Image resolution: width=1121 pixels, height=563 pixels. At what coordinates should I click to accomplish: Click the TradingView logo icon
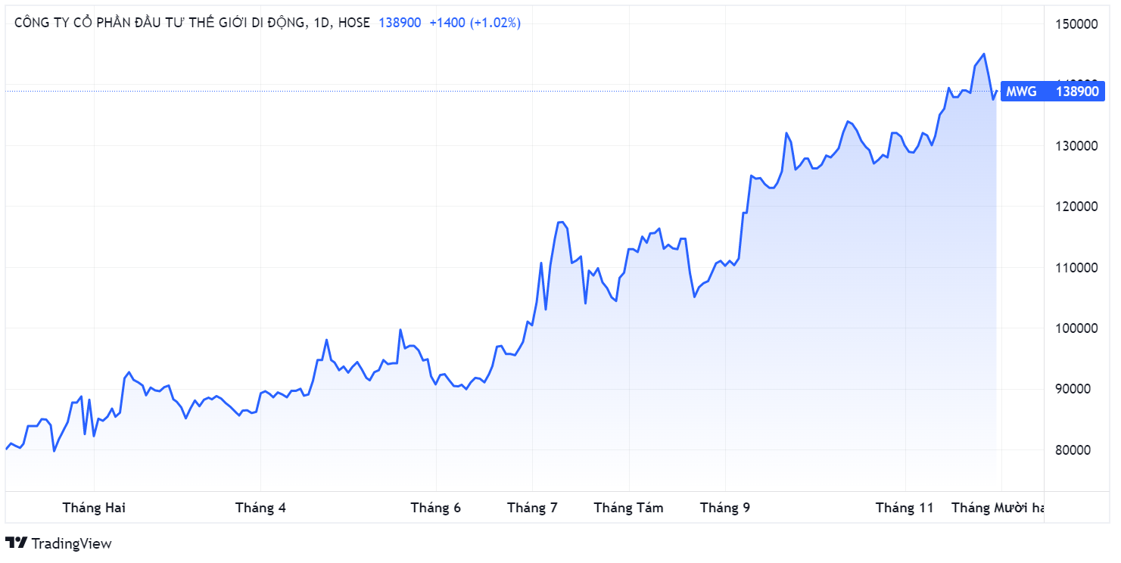[17, 543]
